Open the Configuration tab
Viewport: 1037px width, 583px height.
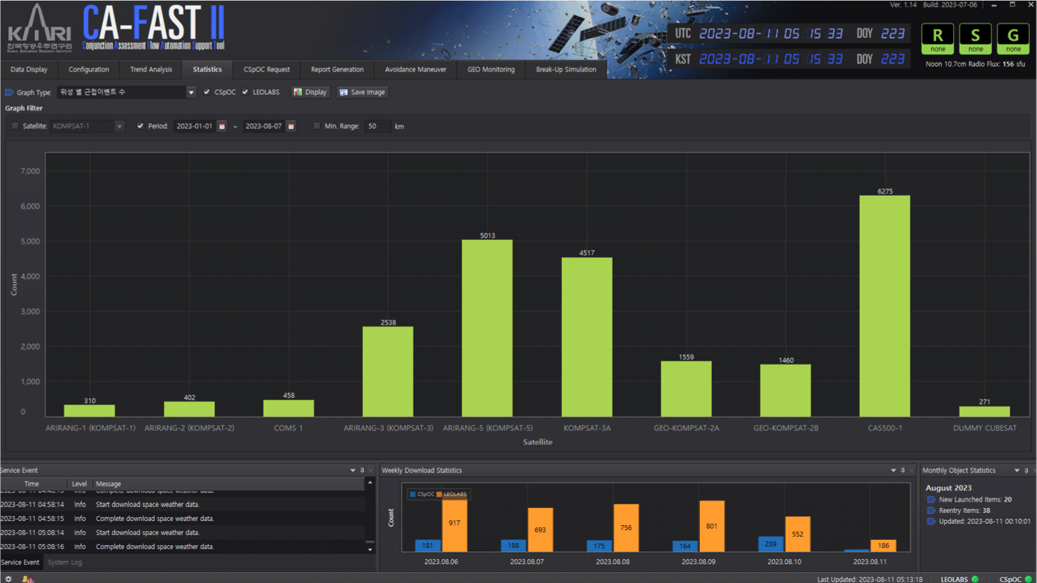pos(89,69)
